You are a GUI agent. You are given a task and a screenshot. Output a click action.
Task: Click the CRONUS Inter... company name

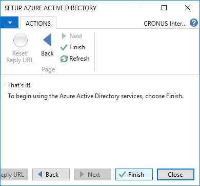165,23
